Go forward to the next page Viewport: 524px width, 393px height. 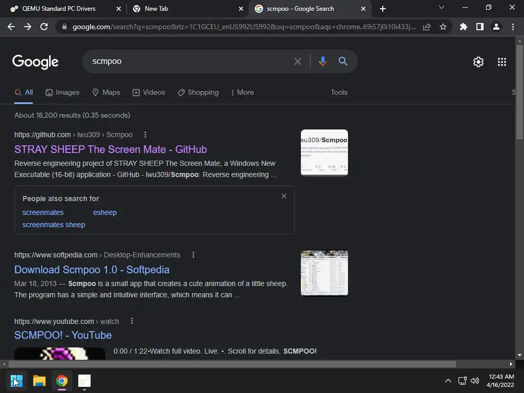click(x=28, y=27)
